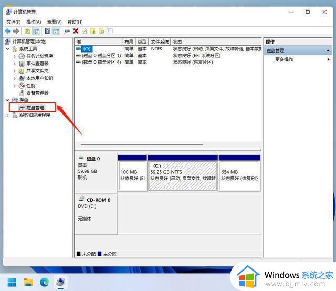Click the Performance (性能) icon
The image size is (336, 291).
(x=22, y=86)
